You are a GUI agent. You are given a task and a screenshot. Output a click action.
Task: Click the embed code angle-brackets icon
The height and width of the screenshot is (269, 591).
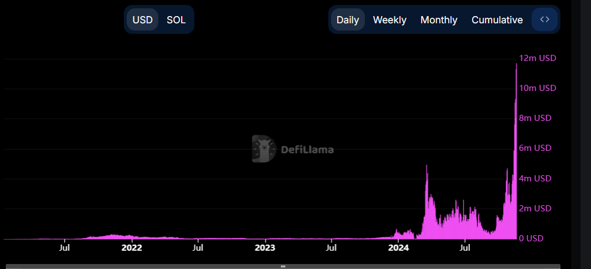[x=544, y=19]
